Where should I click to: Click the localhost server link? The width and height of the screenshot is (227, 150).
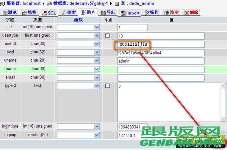[x=32, y=3]
